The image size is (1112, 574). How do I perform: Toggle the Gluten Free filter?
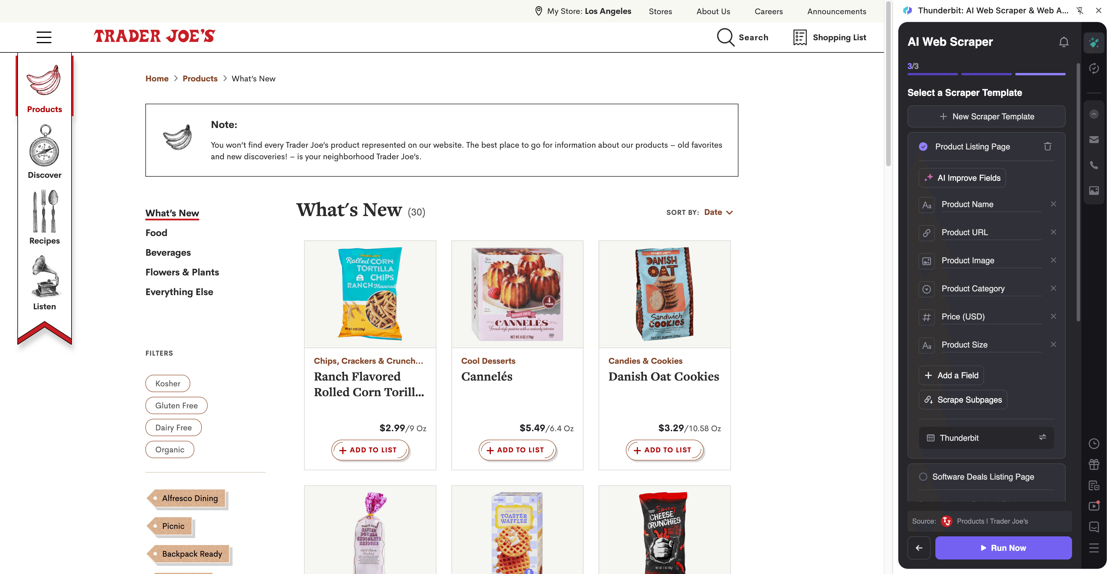[x=176, y=405]
